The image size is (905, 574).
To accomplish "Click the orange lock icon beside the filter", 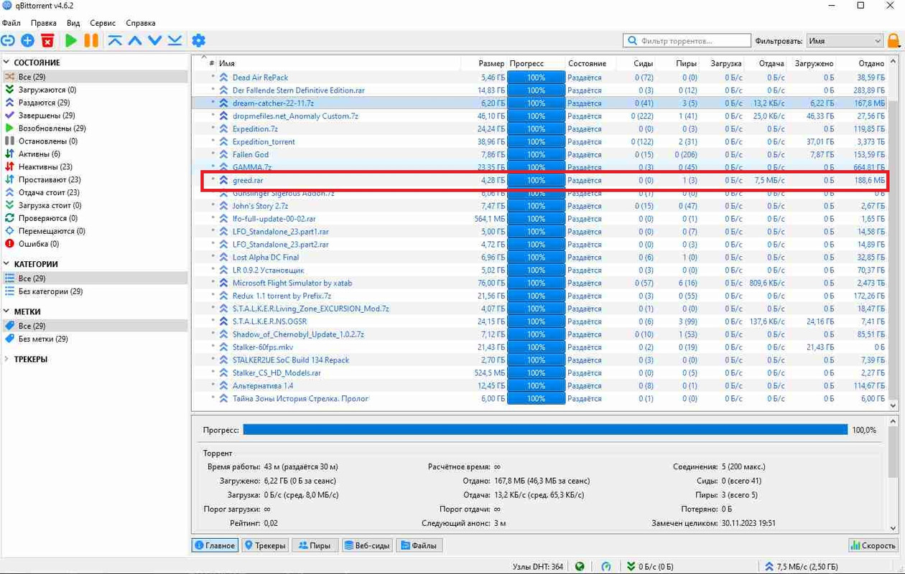I will (894, 41).
